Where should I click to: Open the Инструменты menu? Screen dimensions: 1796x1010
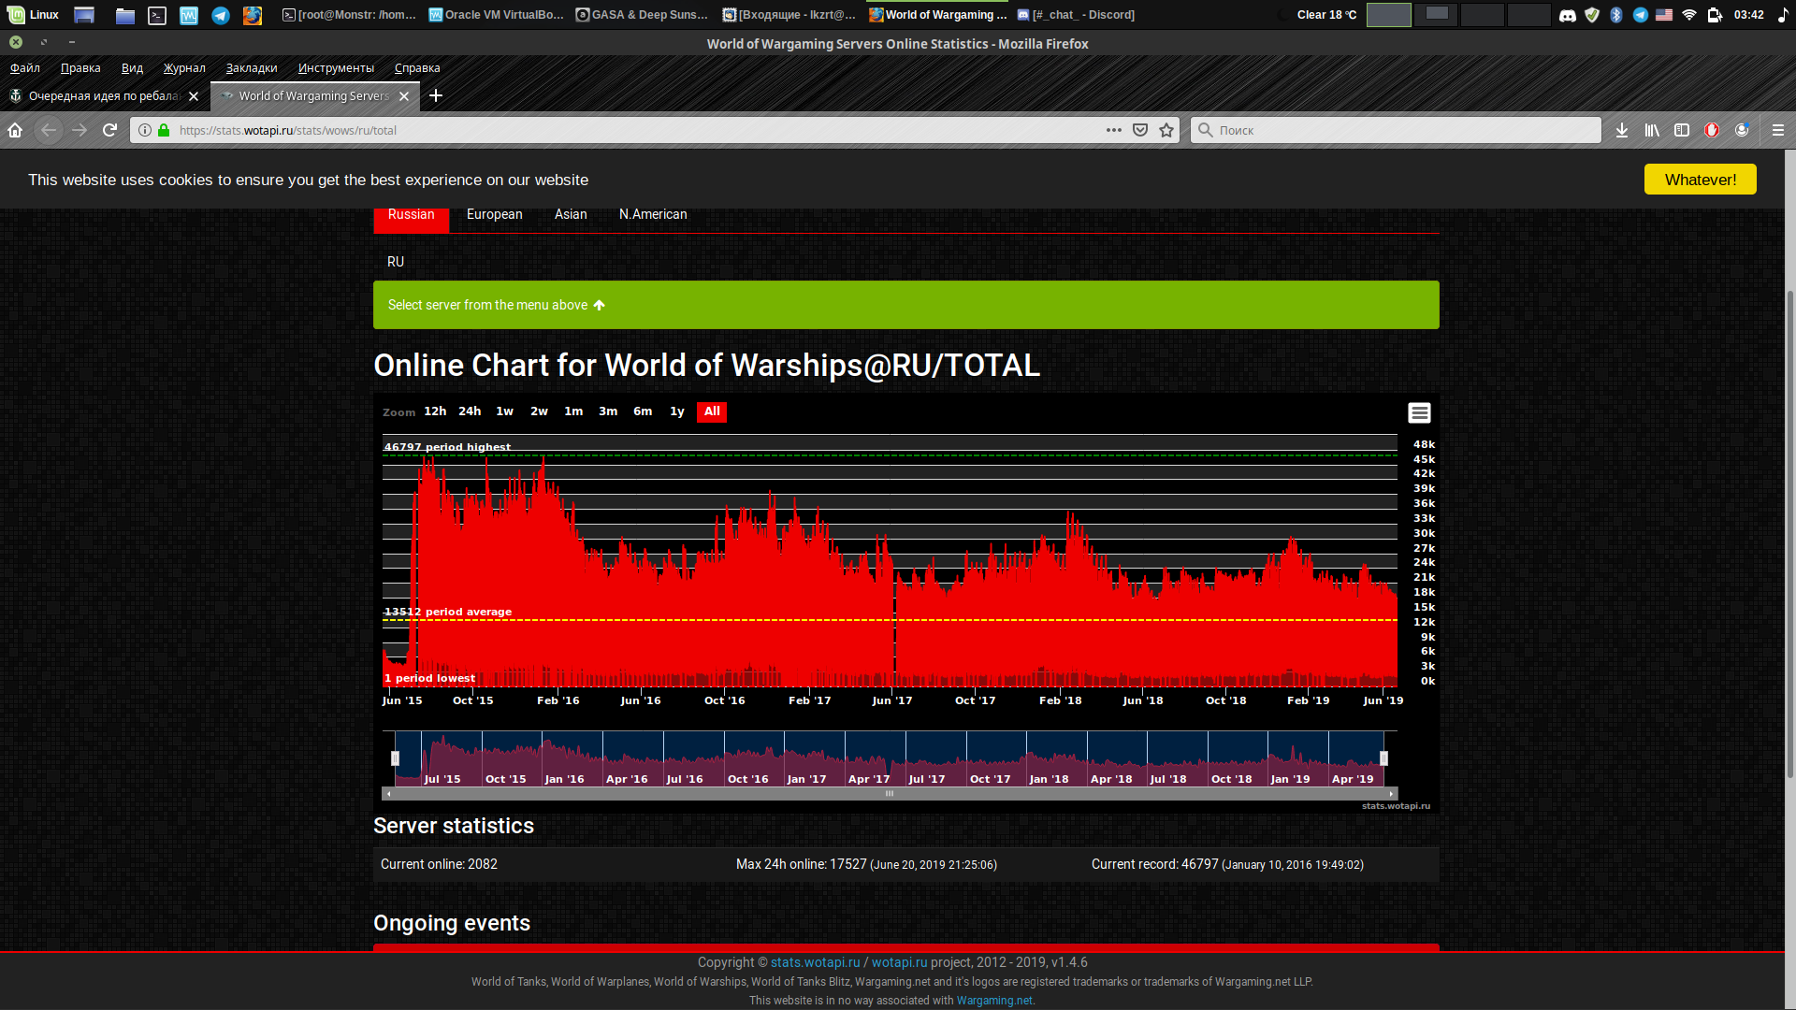[336, 68]
